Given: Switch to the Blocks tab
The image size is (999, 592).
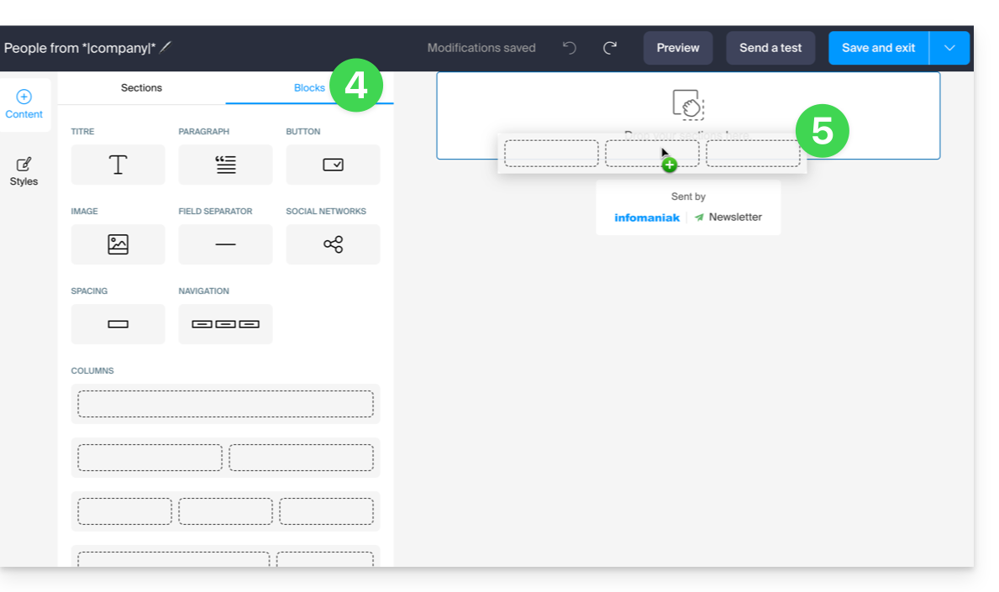Looking at the screenshot, I should [308, 88].
